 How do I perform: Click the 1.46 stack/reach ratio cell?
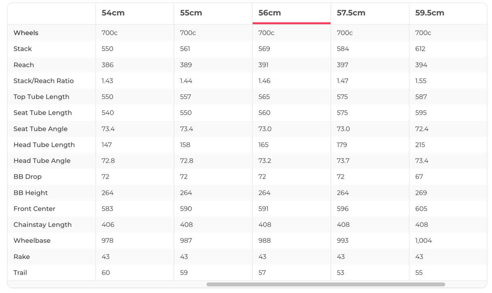tap(264, 81)
